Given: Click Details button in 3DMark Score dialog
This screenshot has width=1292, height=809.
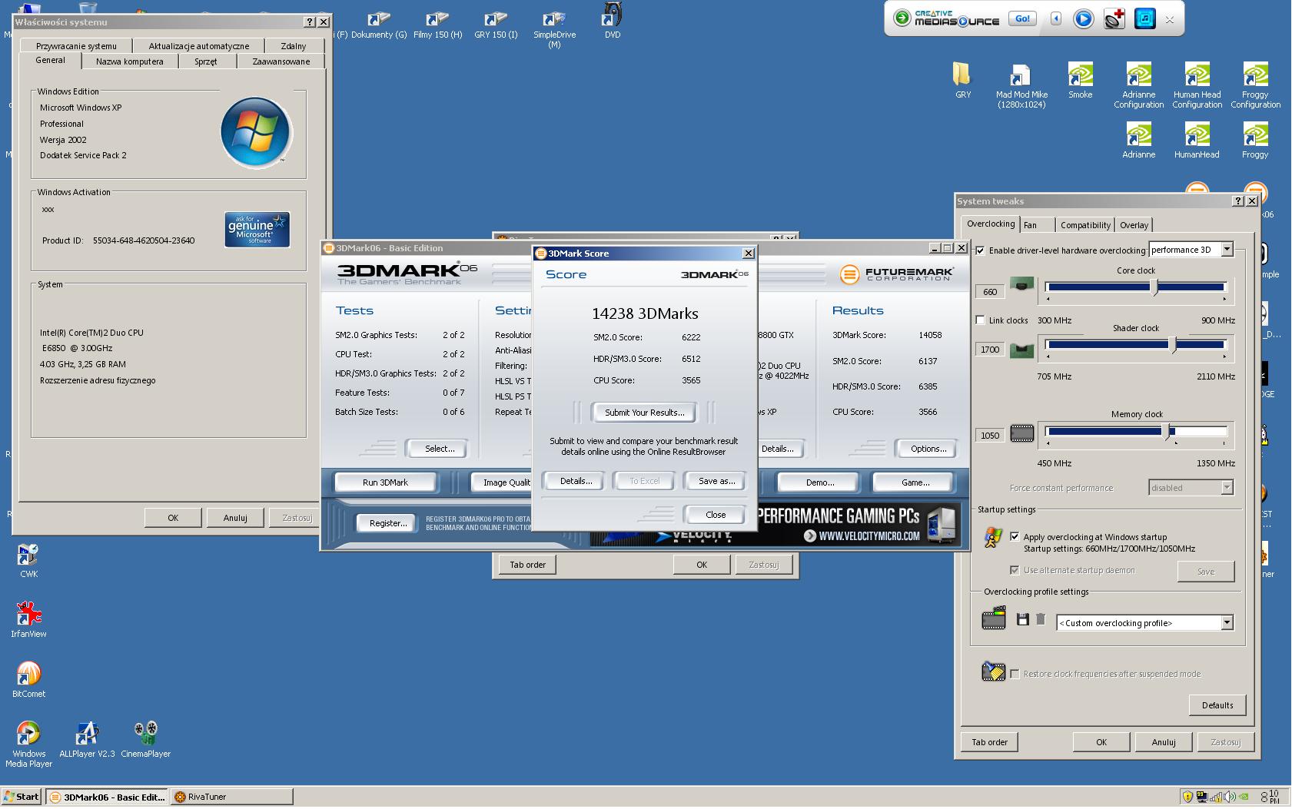Looking at the screenshot, I should pos(576,481).
